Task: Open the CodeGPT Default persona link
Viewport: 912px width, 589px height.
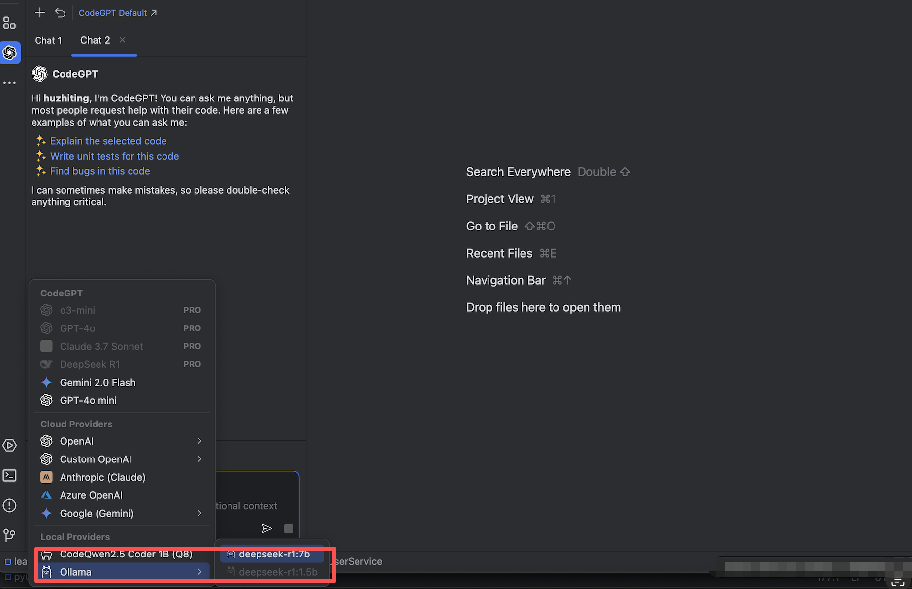Action: (x=118, y=13)
